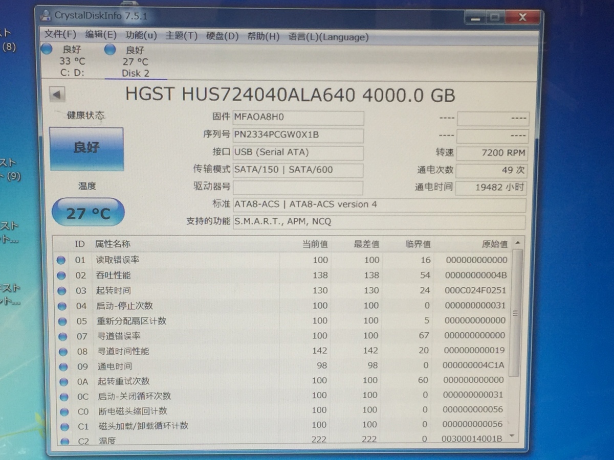
Task: Select the 吞吐性能 attribute row
Action: [x=283, y=275]
